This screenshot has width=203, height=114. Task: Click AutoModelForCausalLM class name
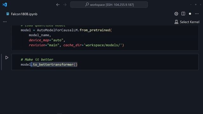click(57, 30)
